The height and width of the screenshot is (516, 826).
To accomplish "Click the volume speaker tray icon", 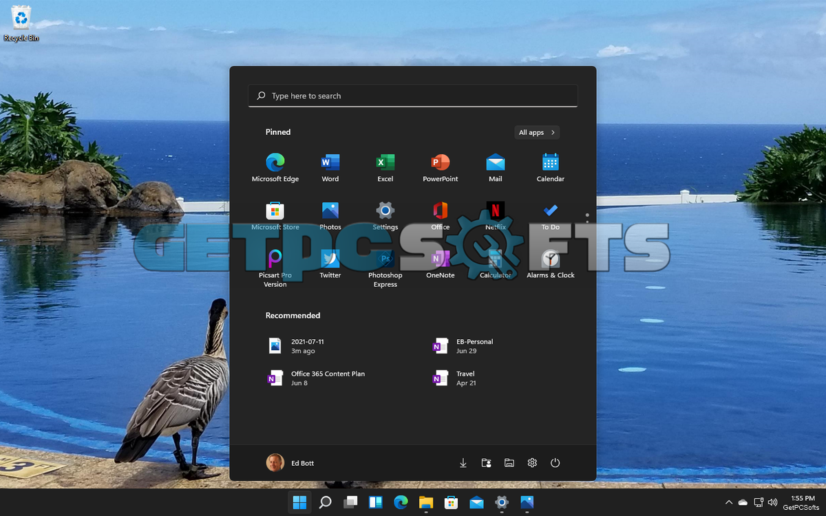I will [x=772, y=502].
